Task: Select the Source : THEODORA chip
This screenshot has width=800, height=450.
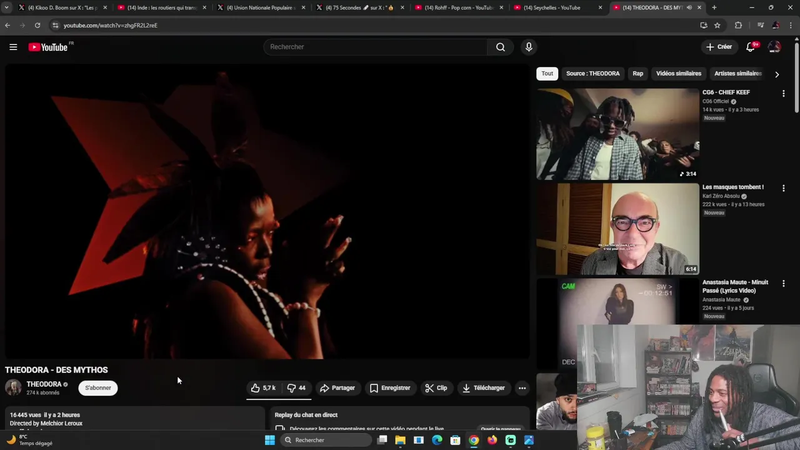Action: [x=593, y=74]
